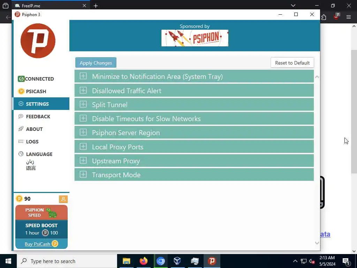Click the muted volume tray icon
Screen dimensions: 357x268
pos(312,261)
